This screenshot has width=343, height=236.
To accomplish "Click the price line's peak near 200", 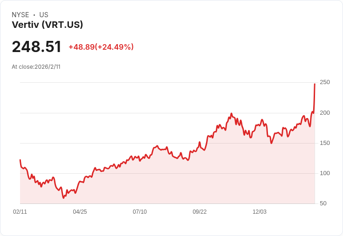I will point(231,113).
